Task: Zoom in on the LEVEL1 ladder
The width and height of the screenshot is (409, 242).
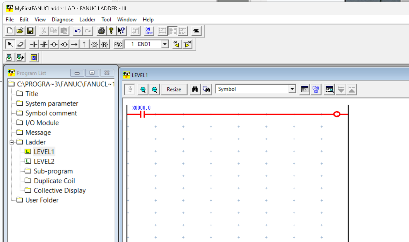Action: pyautogui.click(x=143, y=90)
